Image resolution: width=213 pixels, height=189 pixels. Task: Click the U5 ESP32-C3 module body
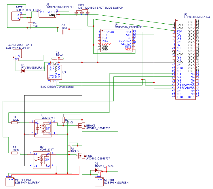[185, 59]
